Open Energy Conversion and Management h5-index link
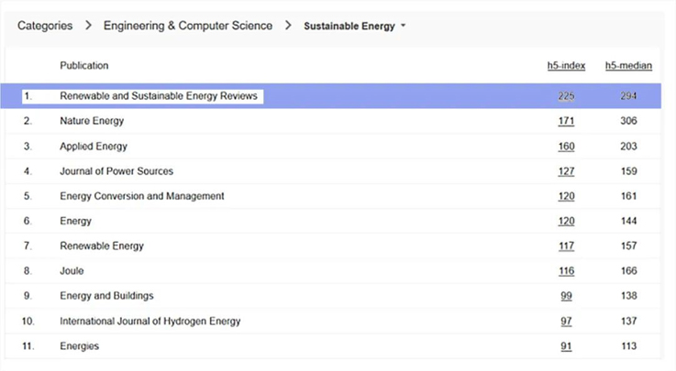The image size is (676, 371). [x=565, y=196]
